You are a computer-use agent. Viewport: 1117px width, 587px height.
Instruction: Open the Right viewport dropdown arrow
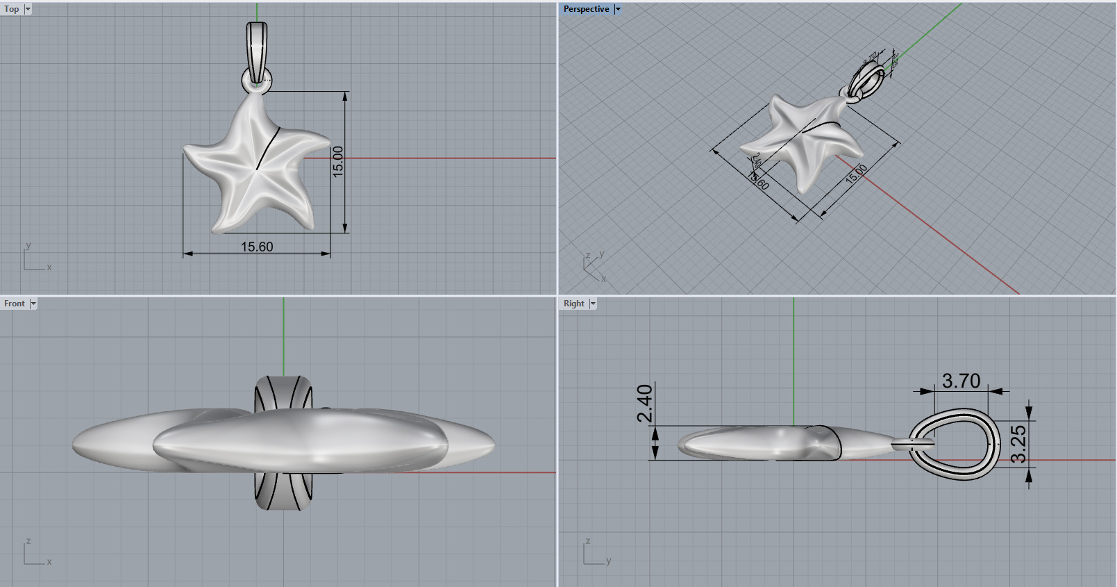[x=592, y=304]
